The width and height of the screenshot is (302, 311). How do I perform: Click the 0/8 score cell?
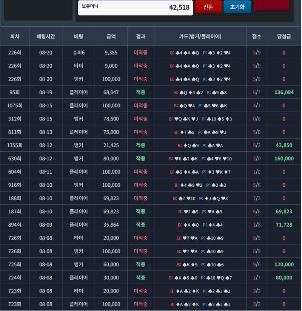pos(257,119)
